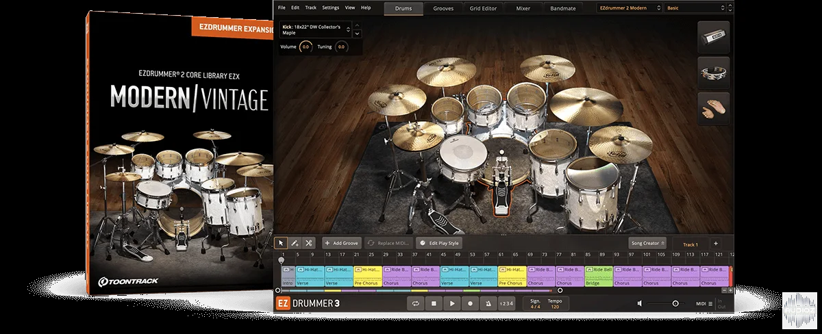Click the top left crash cymbal
This screenshot has height=334, width=822.
coord(447,70)
